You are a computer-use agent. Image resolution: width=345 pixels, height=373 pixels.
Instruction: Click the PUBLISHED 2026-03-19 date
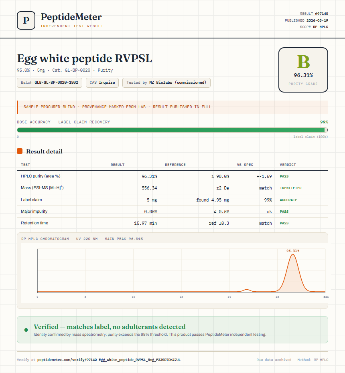tap(306, 20)
